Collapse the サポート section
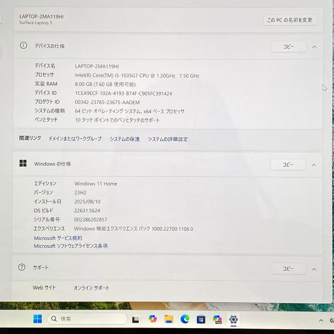The width and height of the screenshot is (334, 334). [314, 269]
